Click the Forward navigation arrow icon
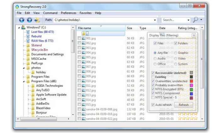220x133 pixels. (29, 20)
